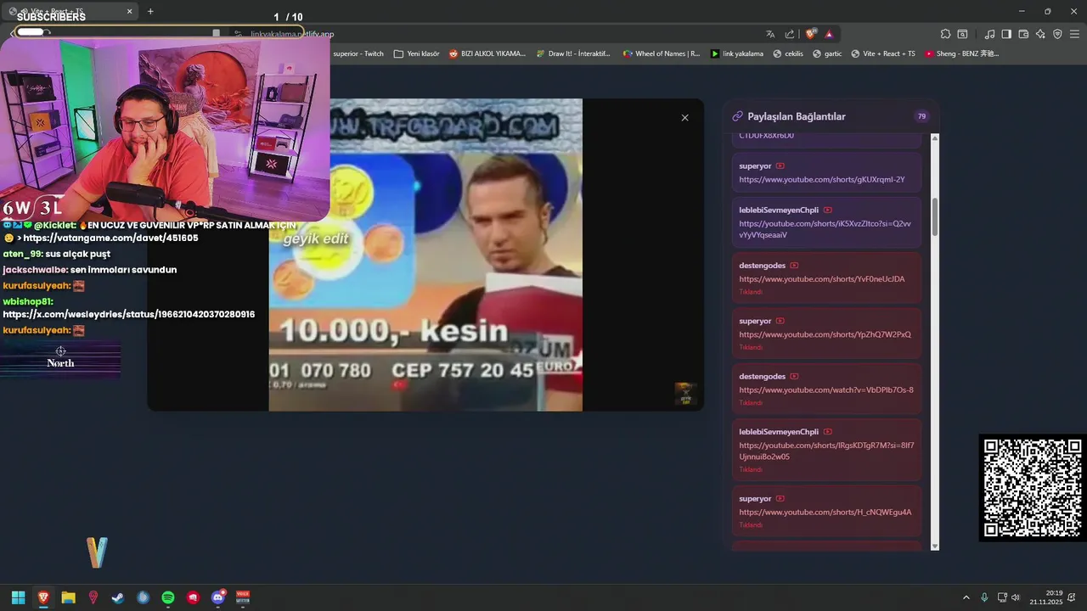Click the microphone tray icon
The width and height of the screenshot is (1087, 611).
click(x=984, y=597)
